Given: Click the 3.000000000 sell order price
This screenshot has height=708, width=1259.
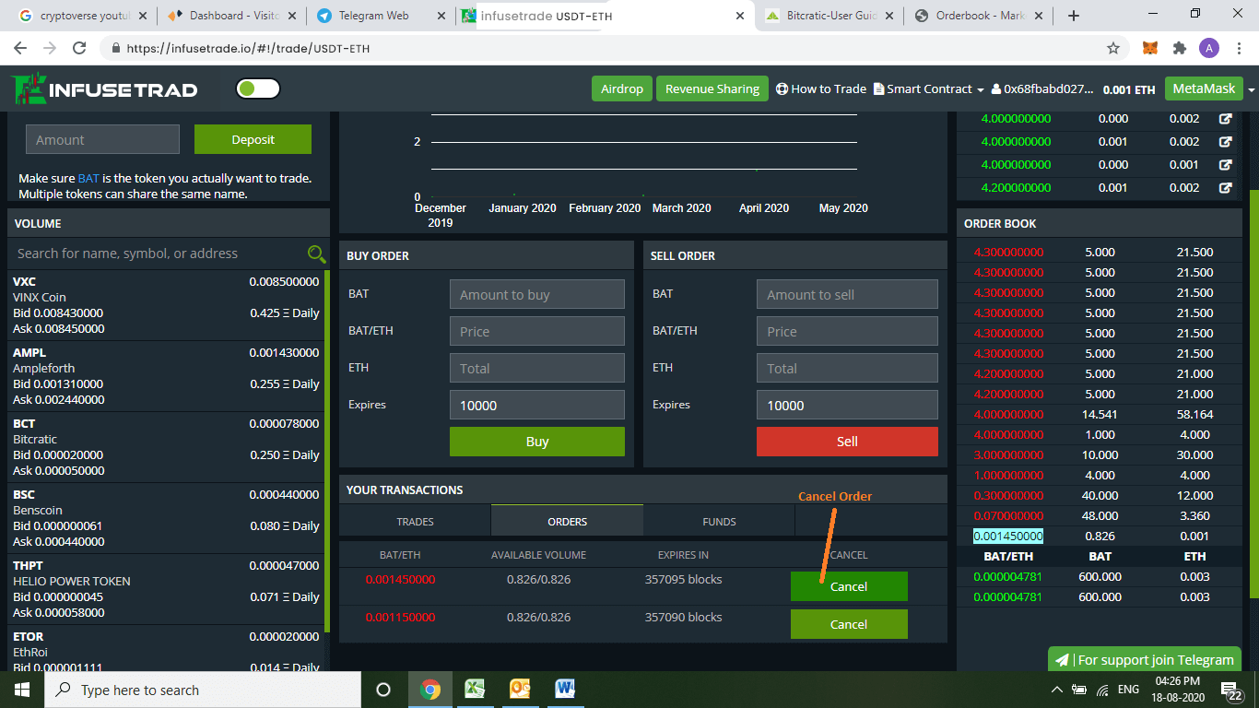Looking at the screenshot, I should click(1008, 454).
